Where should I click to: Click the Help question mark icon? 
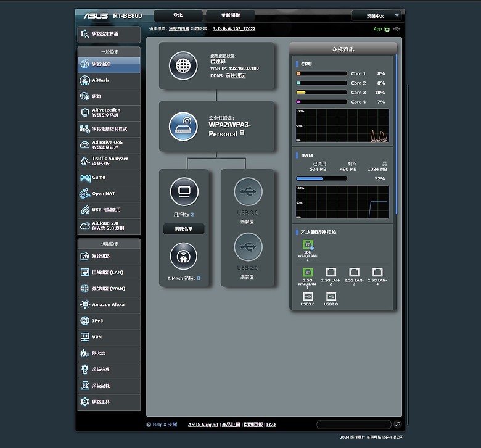(x=149, y=425)
